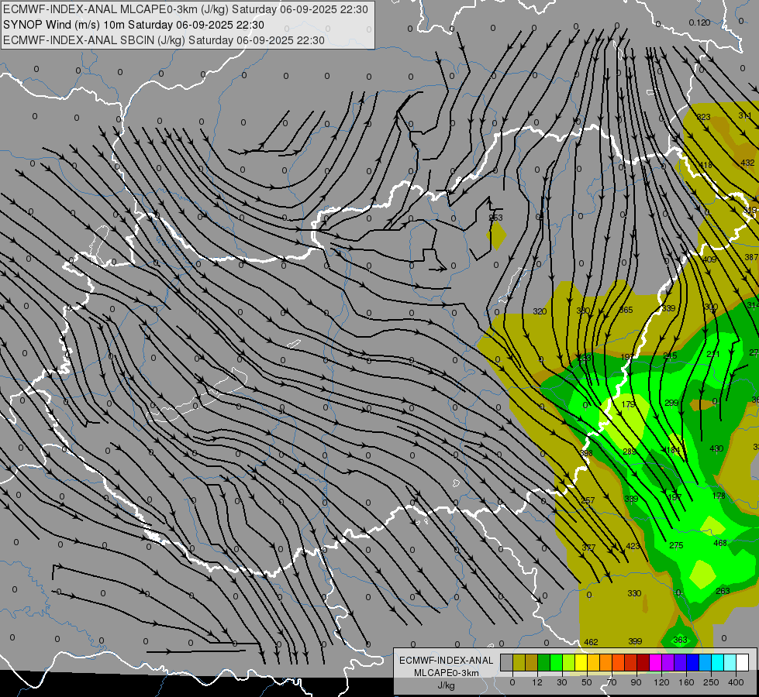Click the 0.120 value on the map
The image size is (759, 697).
point(699,22)
